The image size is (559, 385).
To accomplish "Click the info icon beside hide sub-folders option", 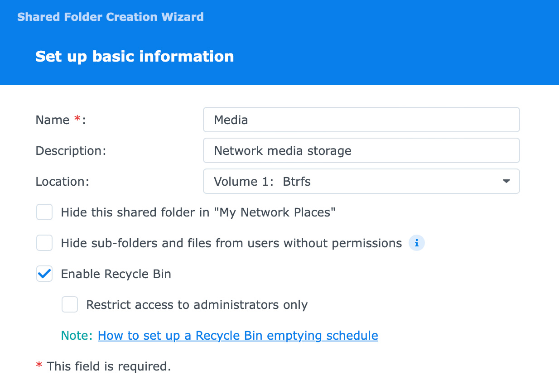I will click(416, 243).
